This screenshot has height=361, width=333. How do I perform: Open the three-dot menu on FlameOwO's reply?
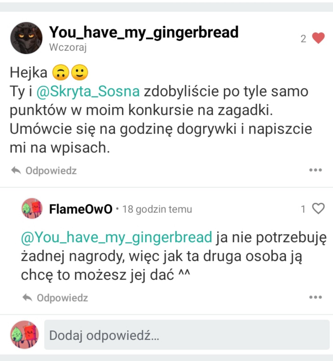click(315, 297)
